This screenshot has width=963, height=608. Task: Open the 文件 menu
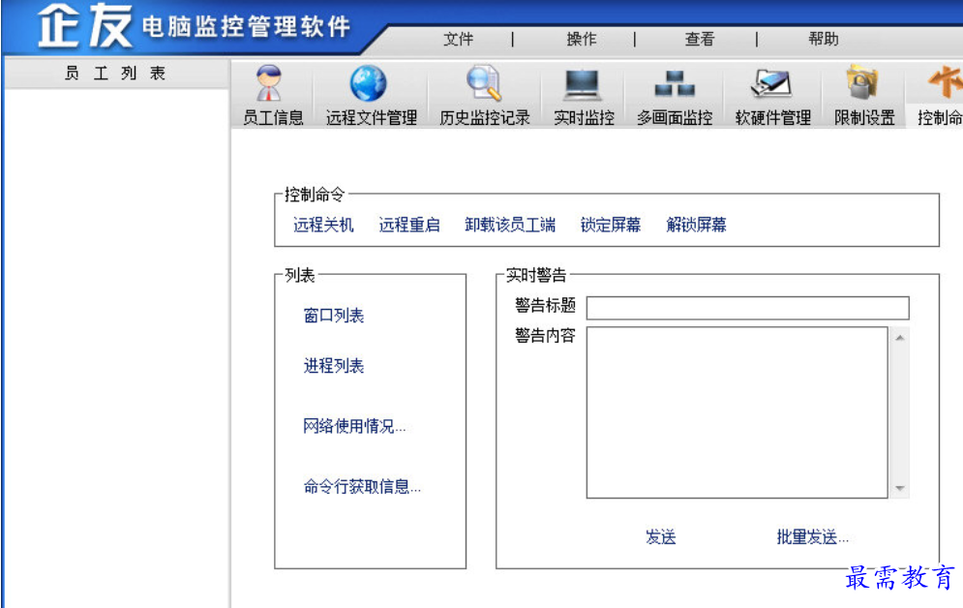coord(459,40)
